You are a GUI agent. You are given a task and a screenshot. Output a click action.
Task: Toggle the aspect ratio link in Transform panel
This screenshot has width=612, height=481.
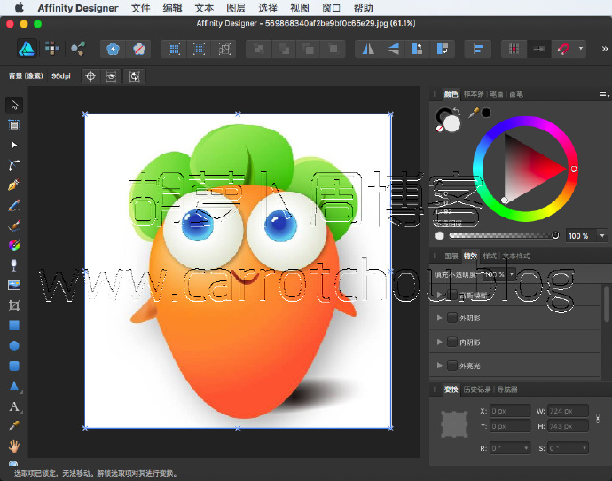598,419
